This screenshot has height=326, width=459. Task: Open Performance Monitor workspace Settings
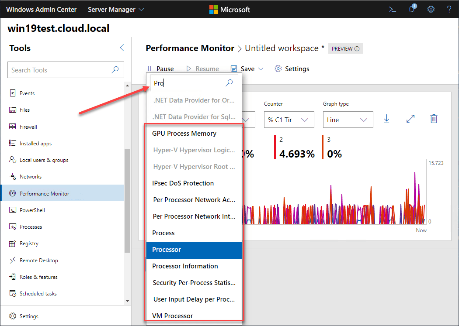coord(292,69)
